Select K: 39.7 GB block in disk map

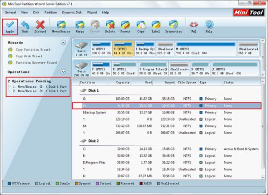point(200,69)
